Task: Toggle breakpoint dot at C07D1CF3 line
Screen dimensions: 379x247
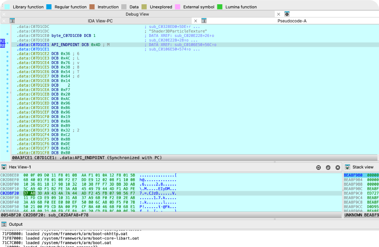Action: (x=7, y=130)
